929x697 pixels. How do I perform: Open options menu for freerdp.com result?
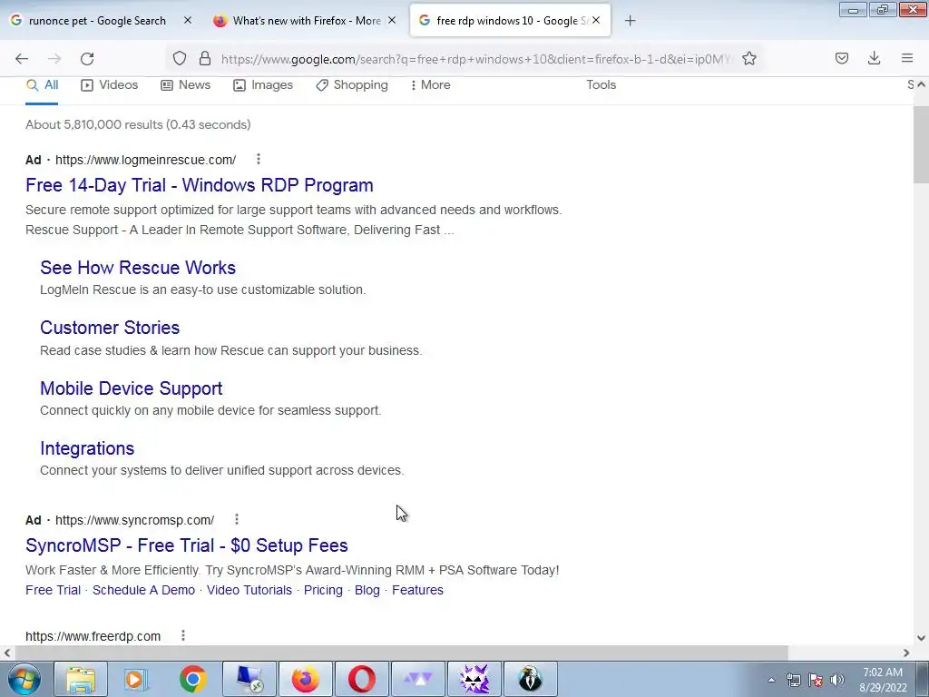pyautogui.click(x=183, y=635)
